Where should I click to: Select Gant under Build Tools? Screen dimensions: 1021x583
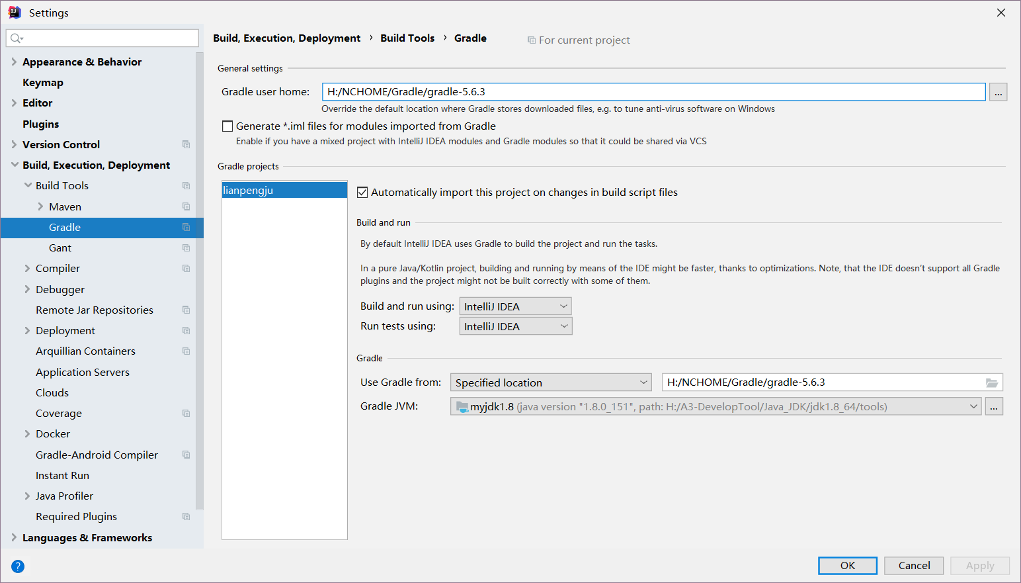coord(60,247)
